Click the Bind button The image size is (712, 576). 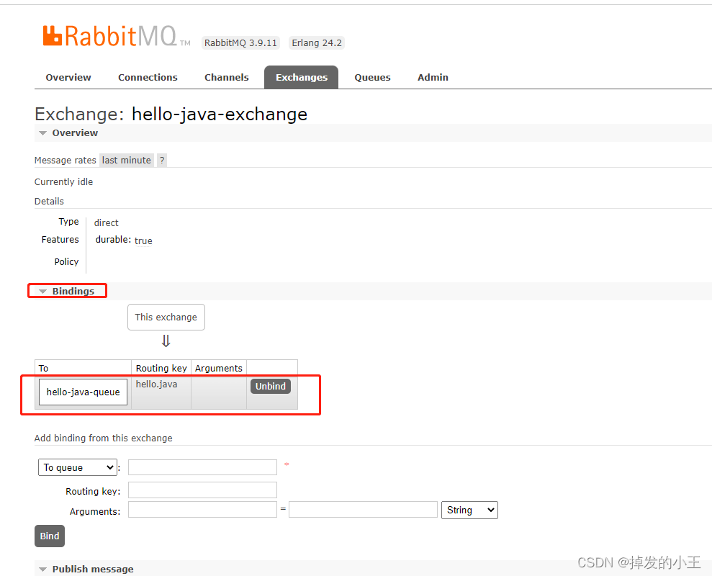(x=50, y=536)
